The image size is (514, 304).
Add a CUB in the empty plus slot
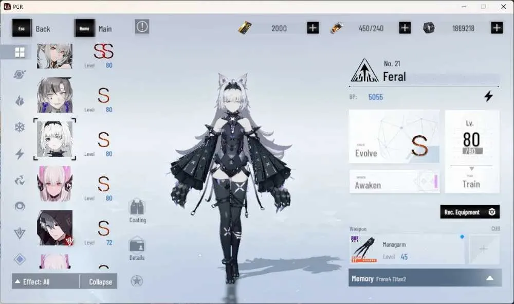(x=484, y=249)
